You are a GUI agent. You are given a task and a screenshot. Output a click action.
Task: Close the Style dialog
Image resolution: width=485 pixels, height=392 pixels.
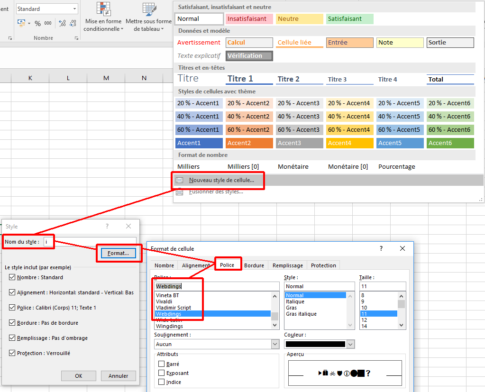tap(128, 226)
